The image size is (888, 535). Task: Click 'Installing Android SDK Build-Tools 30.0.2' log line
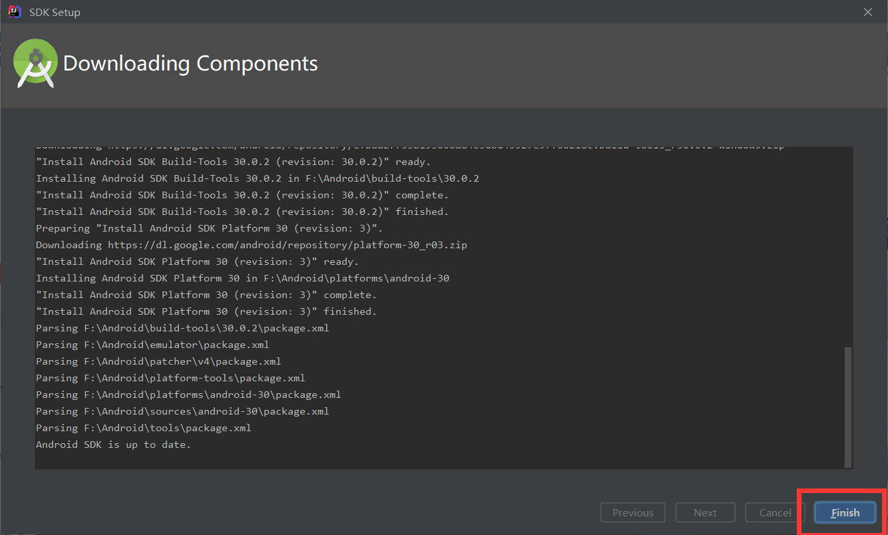pos(258,178)
